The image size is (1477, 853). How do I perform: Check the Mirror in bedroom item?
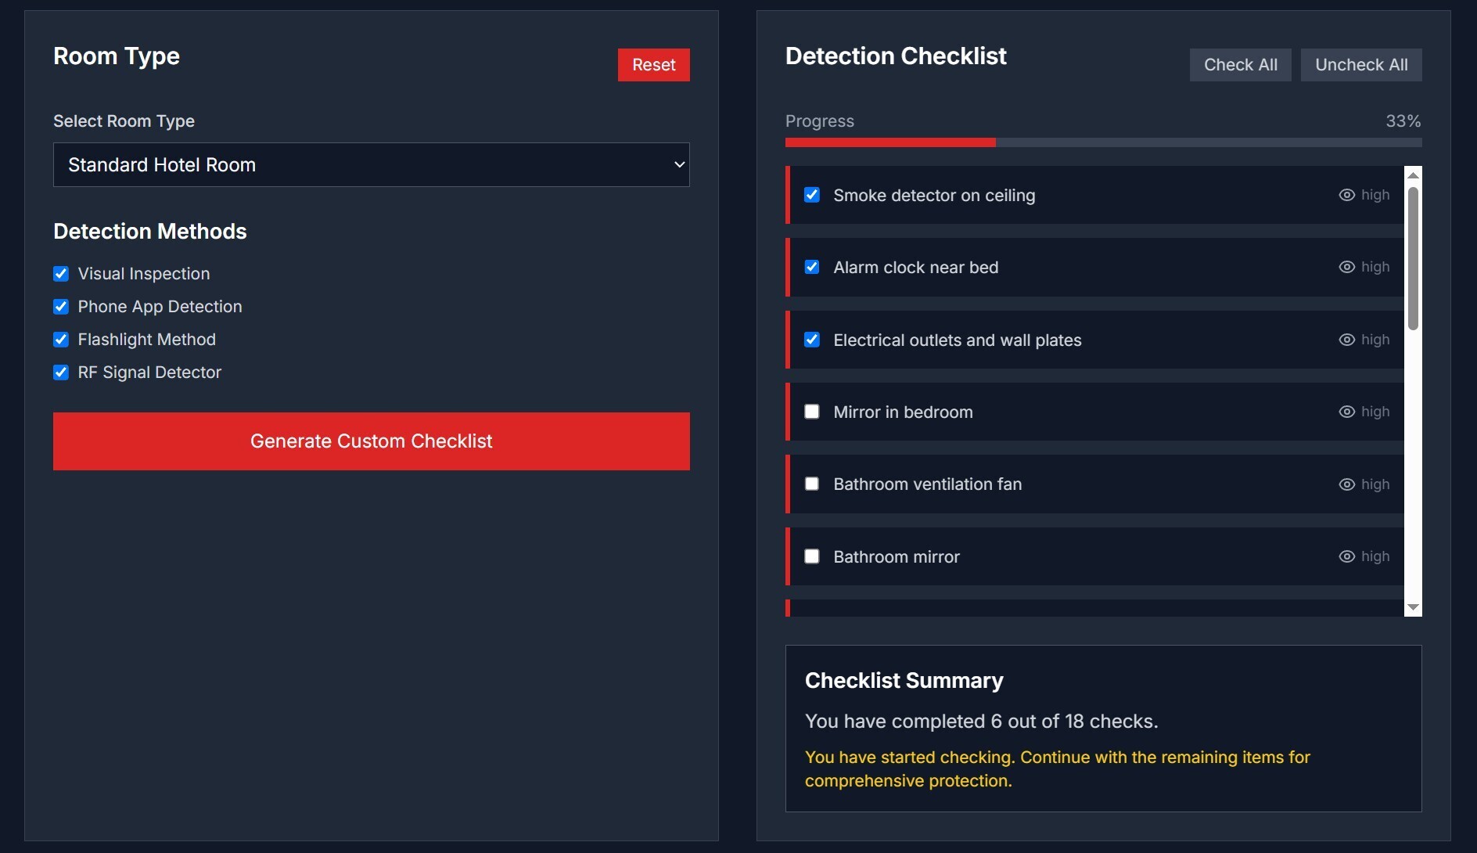coord(812,412)
